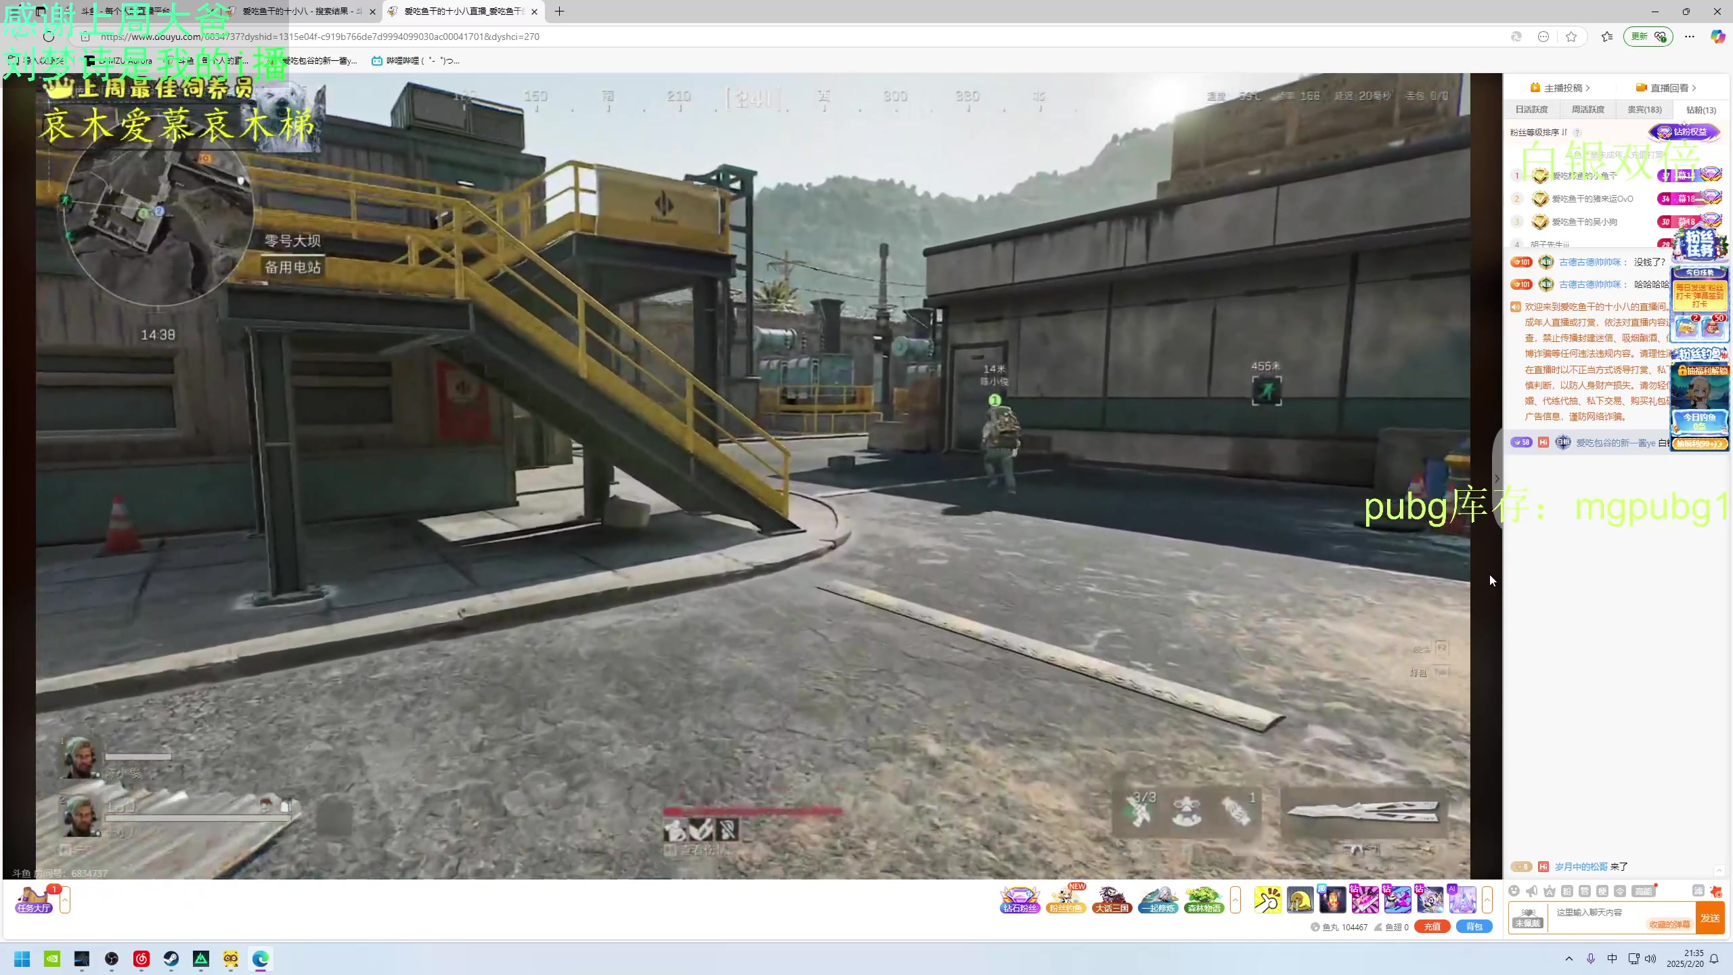Switch to 周活跃度 tab
The width and height of the screenshot is (1733, 975).
tap(1587, 110)
